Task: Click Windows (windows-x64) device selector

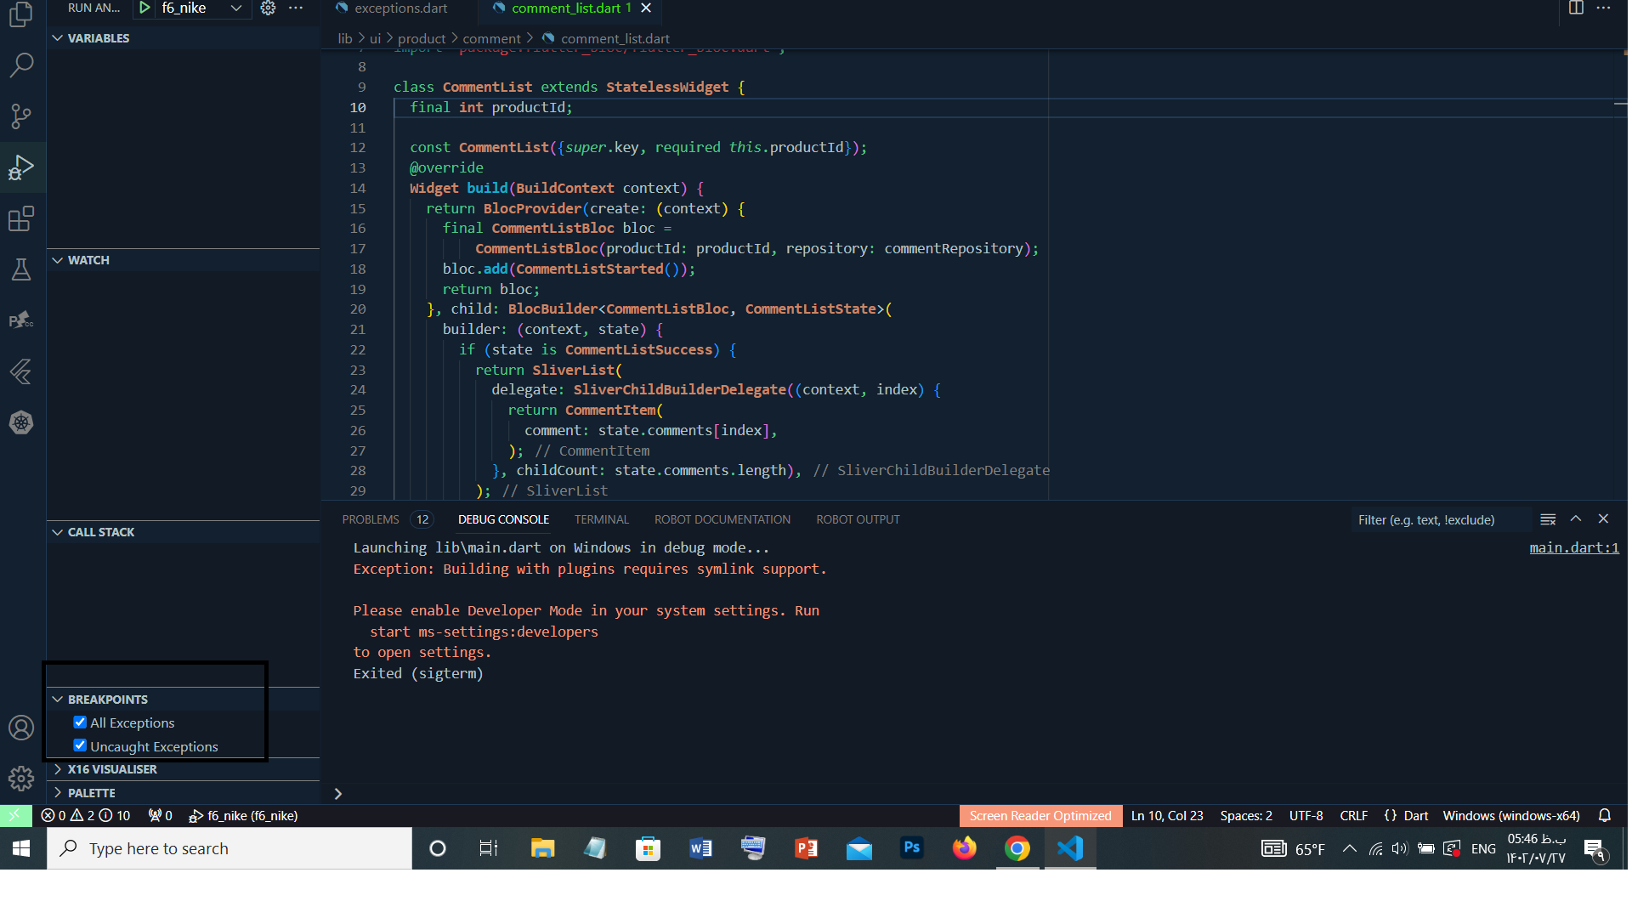Action: [1510, 815]
